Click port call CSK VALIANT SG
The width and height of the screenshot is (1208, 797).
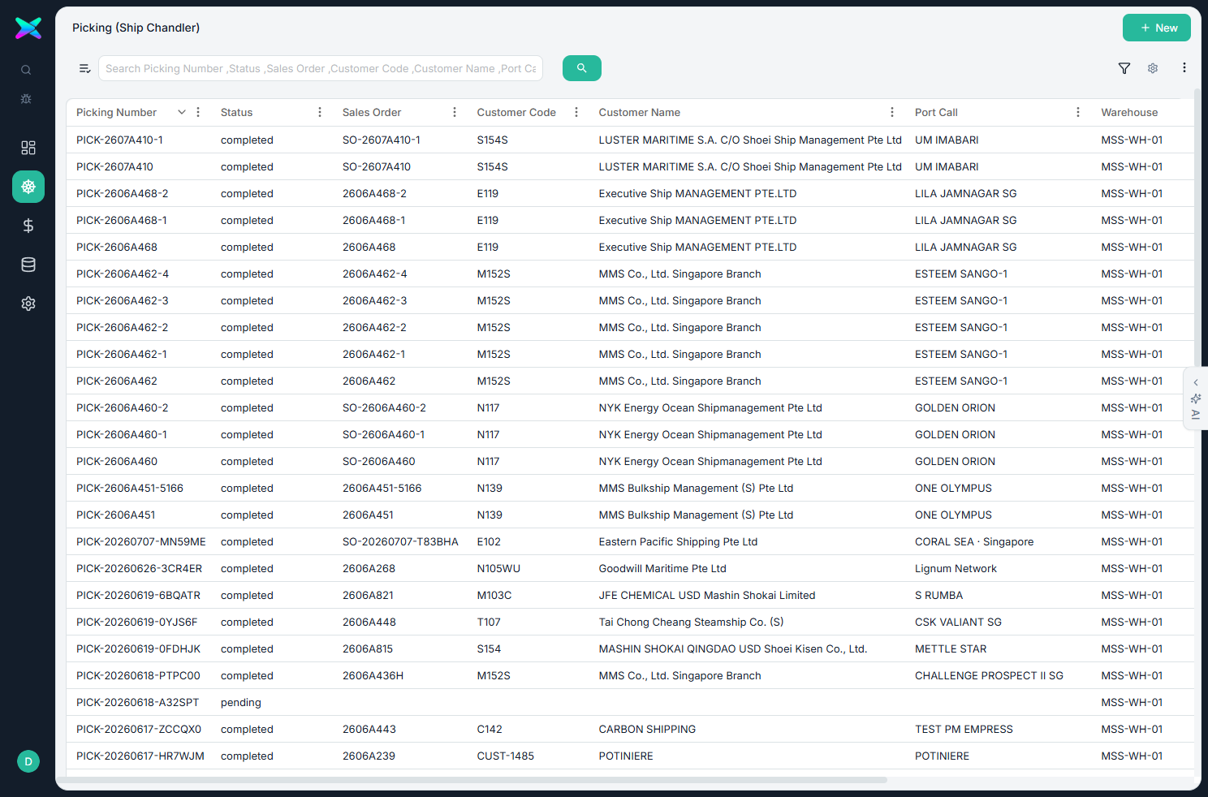click(x=958, y=622)
